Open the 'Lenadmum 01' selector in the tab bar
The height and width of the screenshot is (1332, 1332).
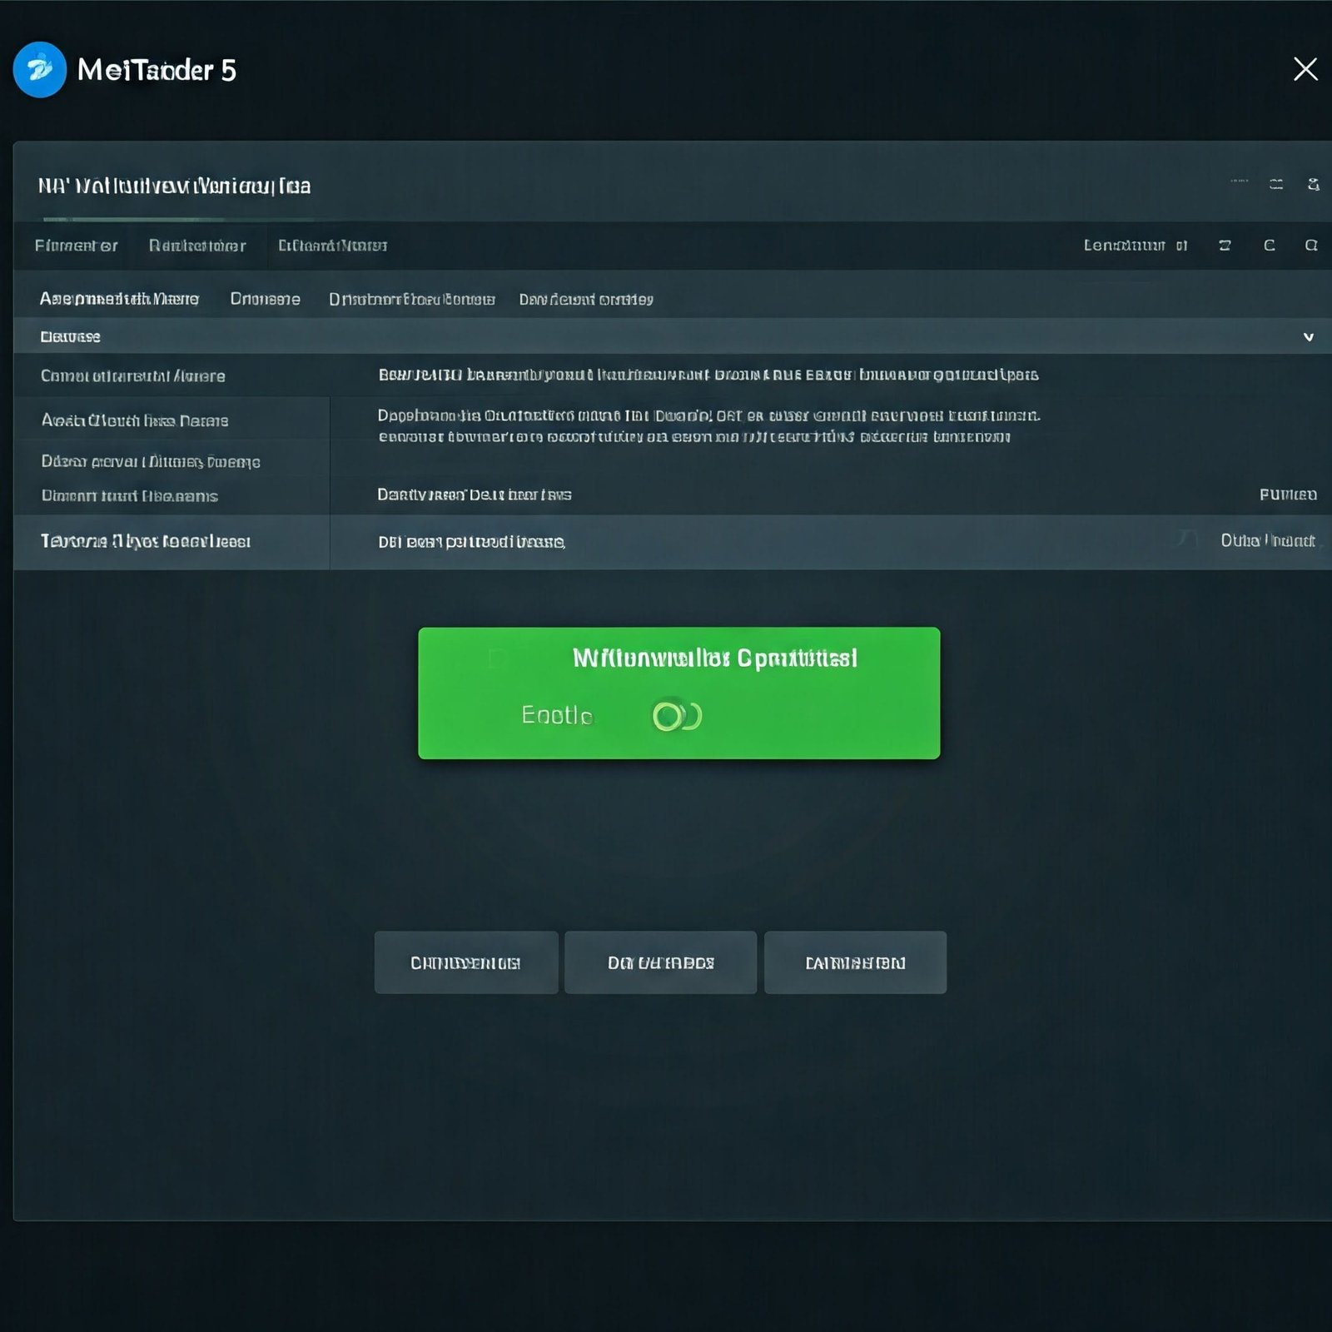point(1136,246)
